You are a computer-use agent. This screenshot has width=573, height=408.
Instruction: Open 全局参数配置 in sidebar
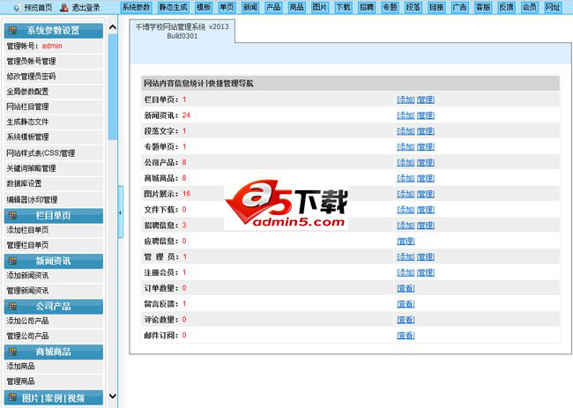click(x=28, y=92)
